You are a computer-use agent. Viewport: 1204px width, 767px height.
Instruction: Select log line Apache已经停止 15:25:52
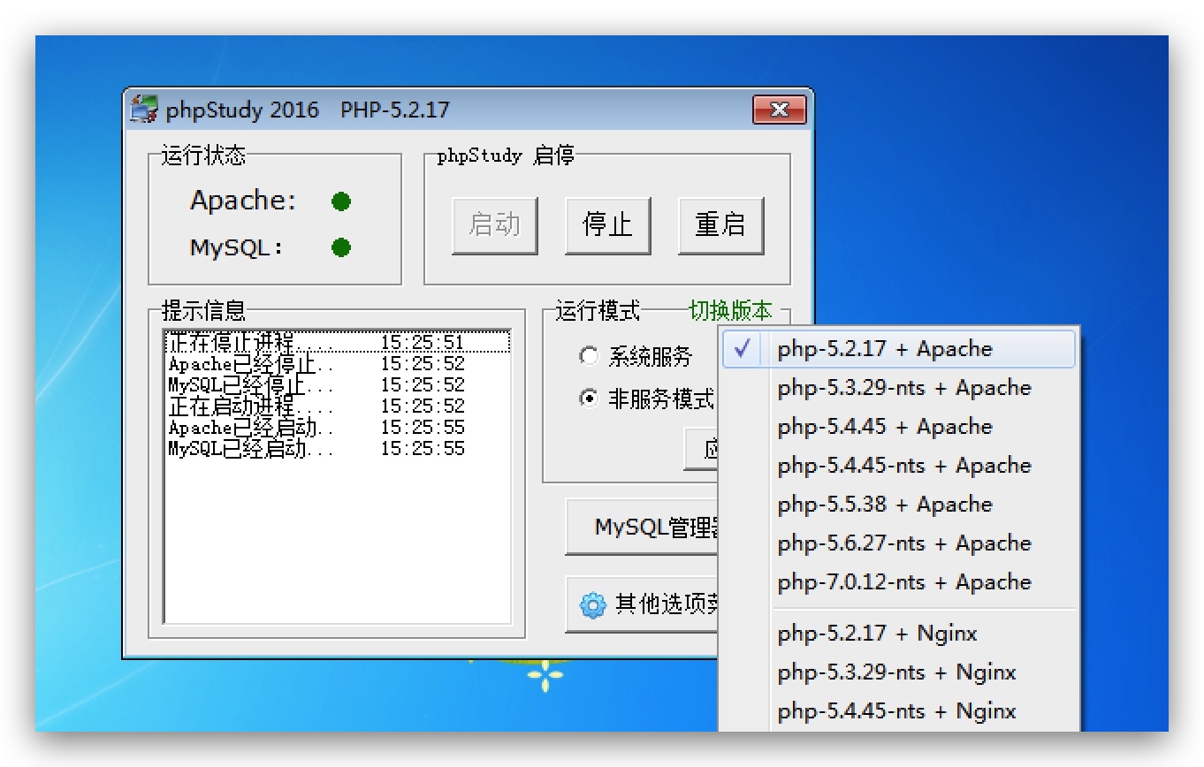[x=338, y=364]
